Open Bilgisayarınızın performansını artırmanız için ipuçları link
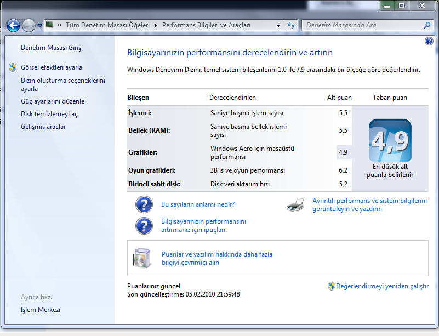This screenshot has height=336, width=439. 203,225
